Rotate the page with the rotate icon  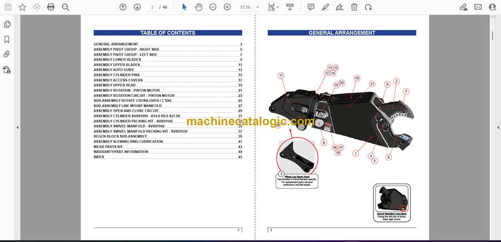coord(369,7)
